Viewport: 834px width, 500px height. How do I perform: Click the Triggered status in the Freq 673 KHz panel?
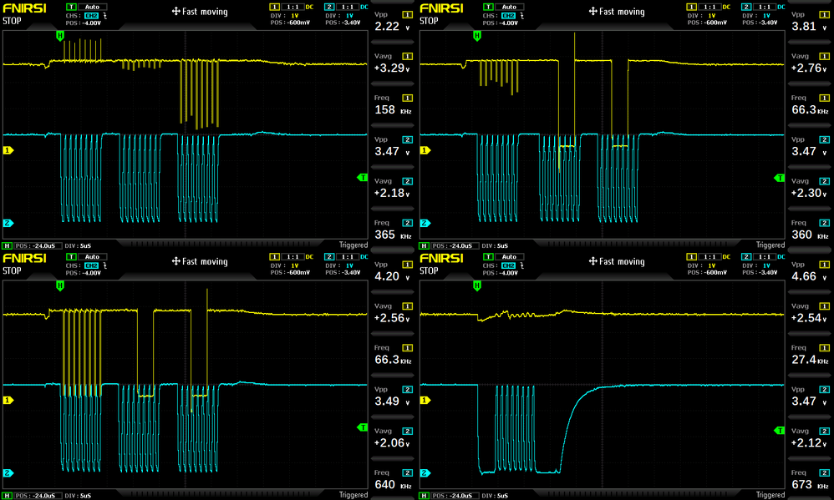click(x=770, y=495)
